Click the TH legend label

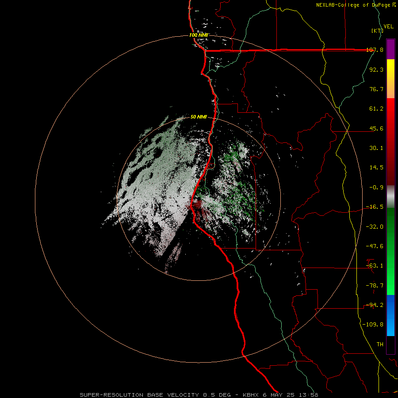tap(380, 344)
